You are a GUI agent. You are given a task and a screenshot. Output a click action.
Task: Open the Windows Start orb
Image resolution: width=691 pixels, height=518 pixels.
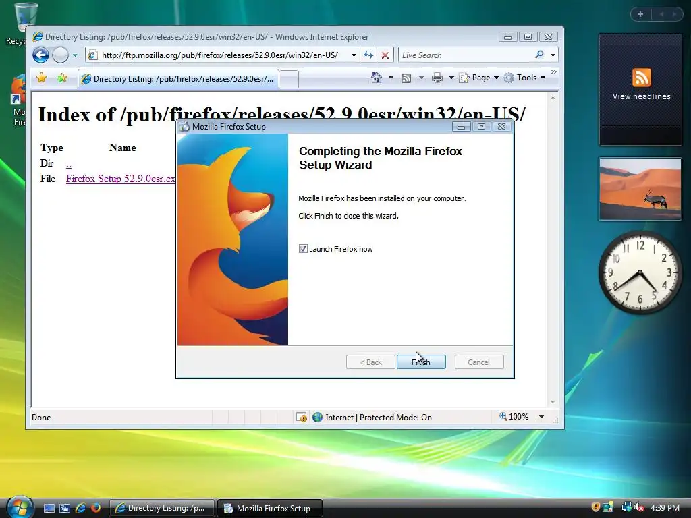pos(20,507)
